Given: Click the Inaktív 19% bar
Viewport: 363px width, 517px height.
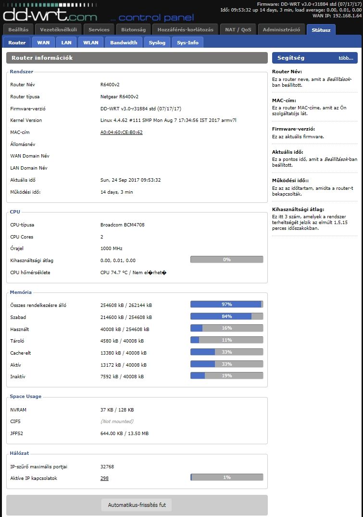Looking at the screenshot, I should (x=227, y=375).
